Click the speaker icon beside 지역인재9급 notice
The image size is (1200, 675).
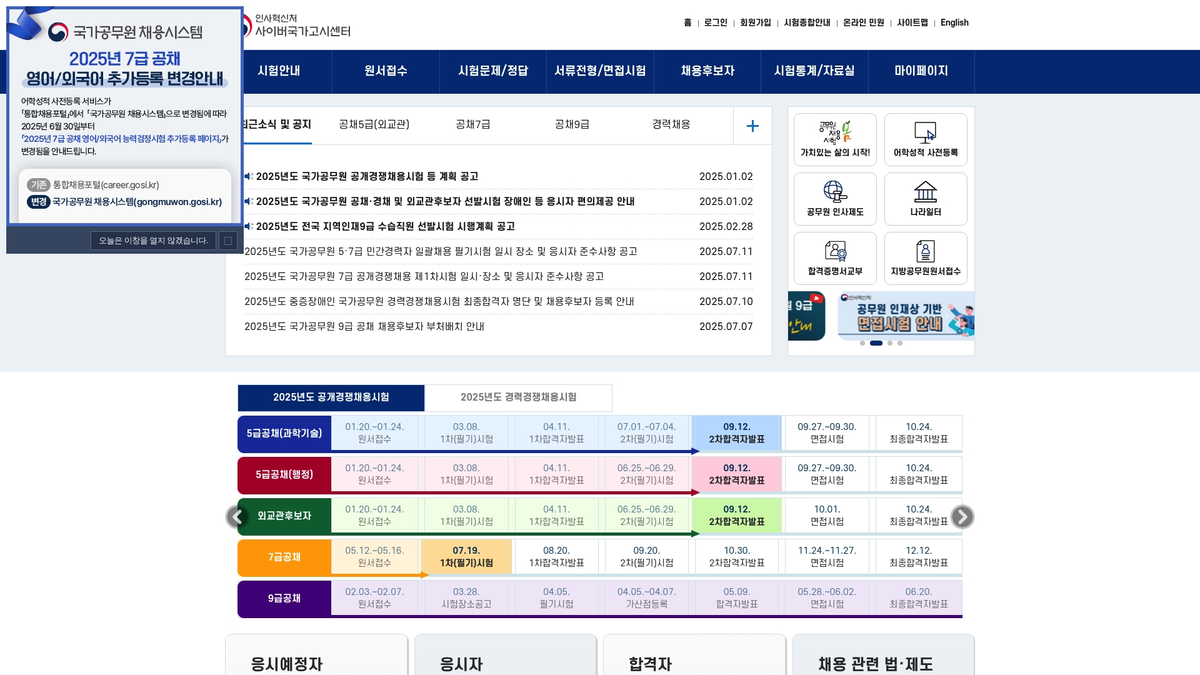coord(249,226)
